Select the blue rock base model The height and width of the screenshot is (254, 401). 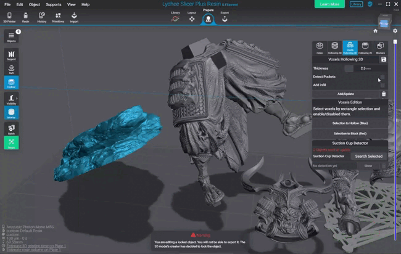click(x=107, y=143)
